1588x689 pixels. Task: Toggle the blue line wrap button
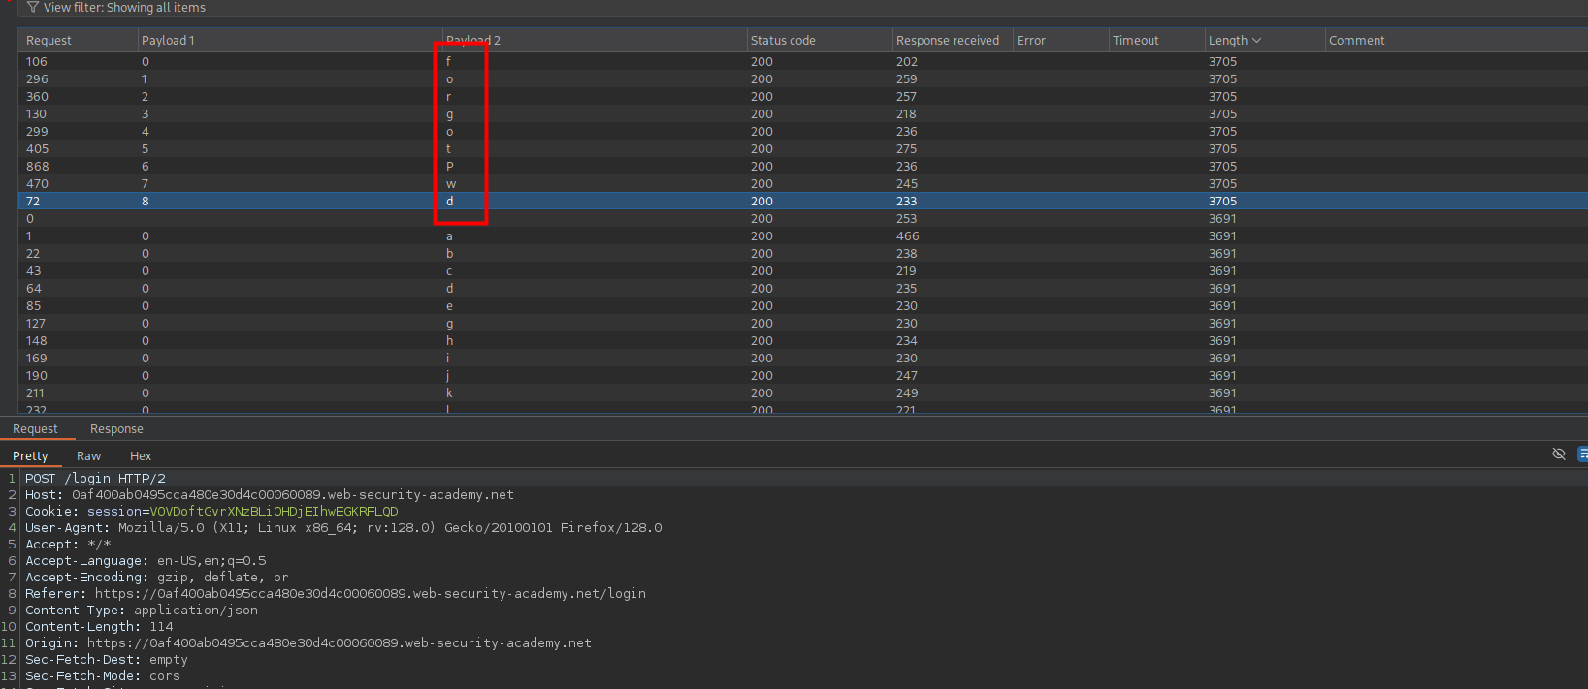click(1582, 454)
